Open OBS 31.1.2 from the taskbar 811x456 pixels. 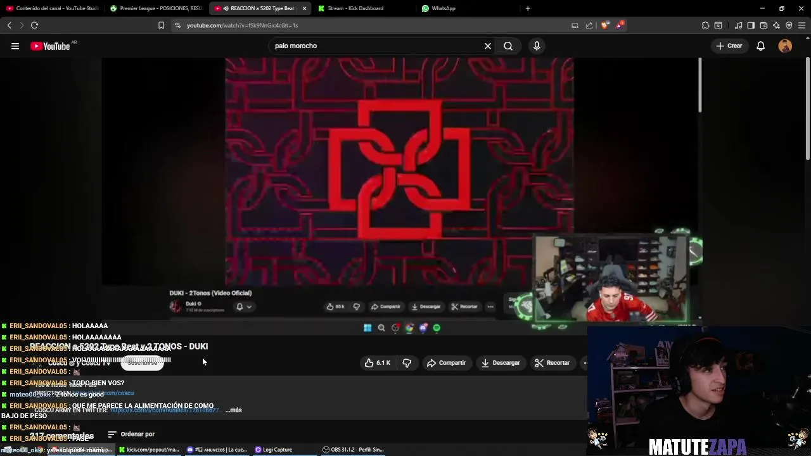353,450
